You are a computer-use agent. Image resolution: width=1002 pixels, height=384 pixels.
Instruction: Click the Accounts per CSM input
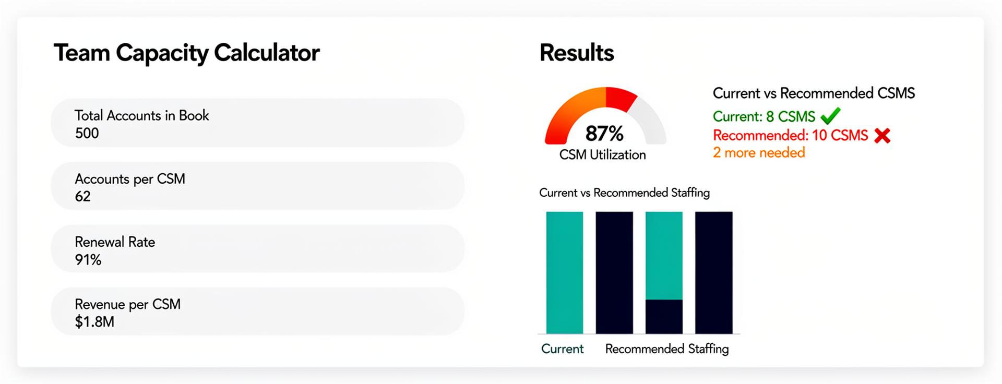click(x=257, y=186)
